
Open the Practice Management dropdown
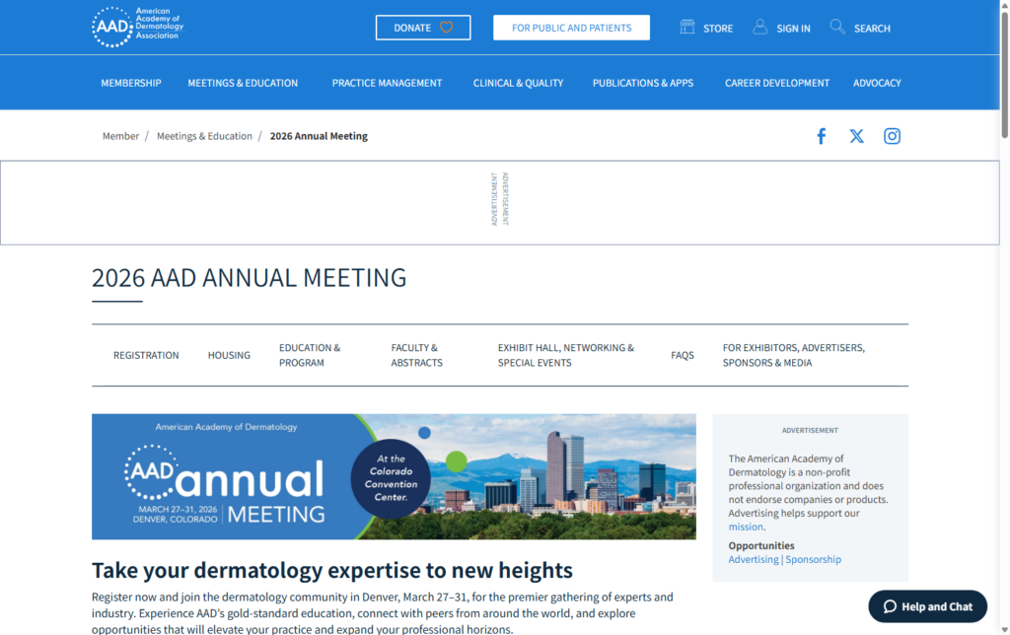click(387, 83)
